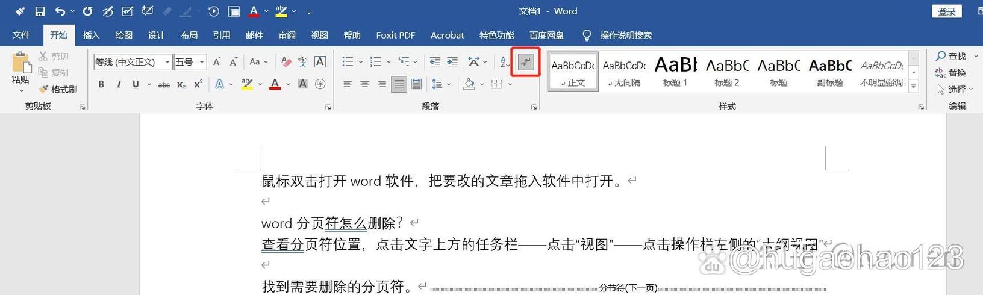
Task: Click the paragraph shading paint bucket
Action: 469,84
